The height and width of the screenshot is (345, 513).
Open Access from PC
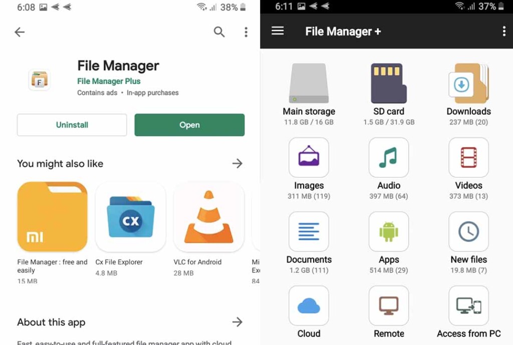pos(468,305)
